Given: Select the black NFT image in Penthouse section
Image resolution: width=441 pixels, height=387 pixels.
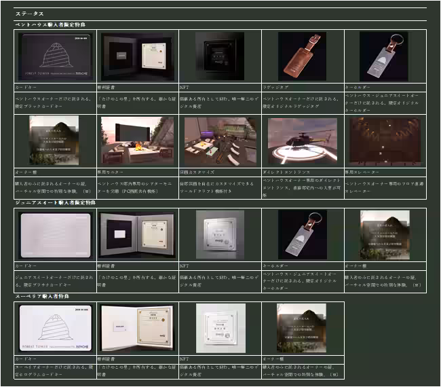Looking at the screenshot, I should point(220,56).
